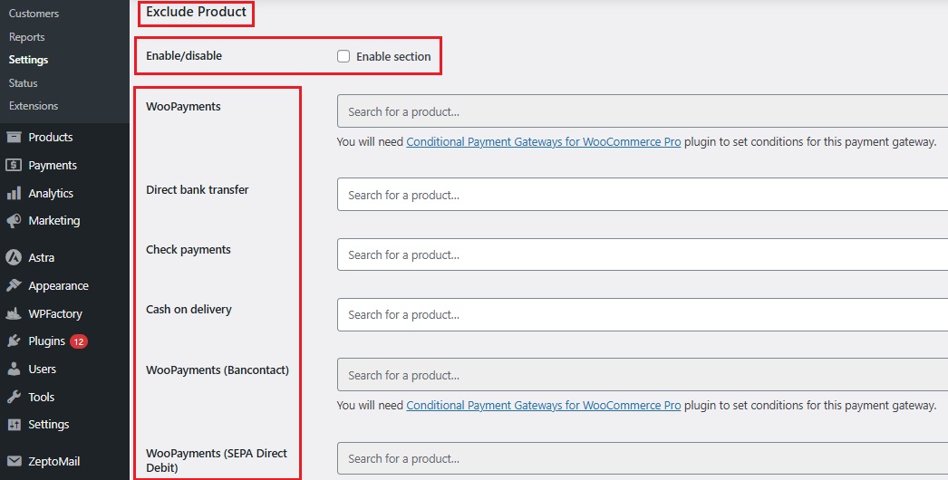Click the Products box icon in sidebar

tap(14, 138)
